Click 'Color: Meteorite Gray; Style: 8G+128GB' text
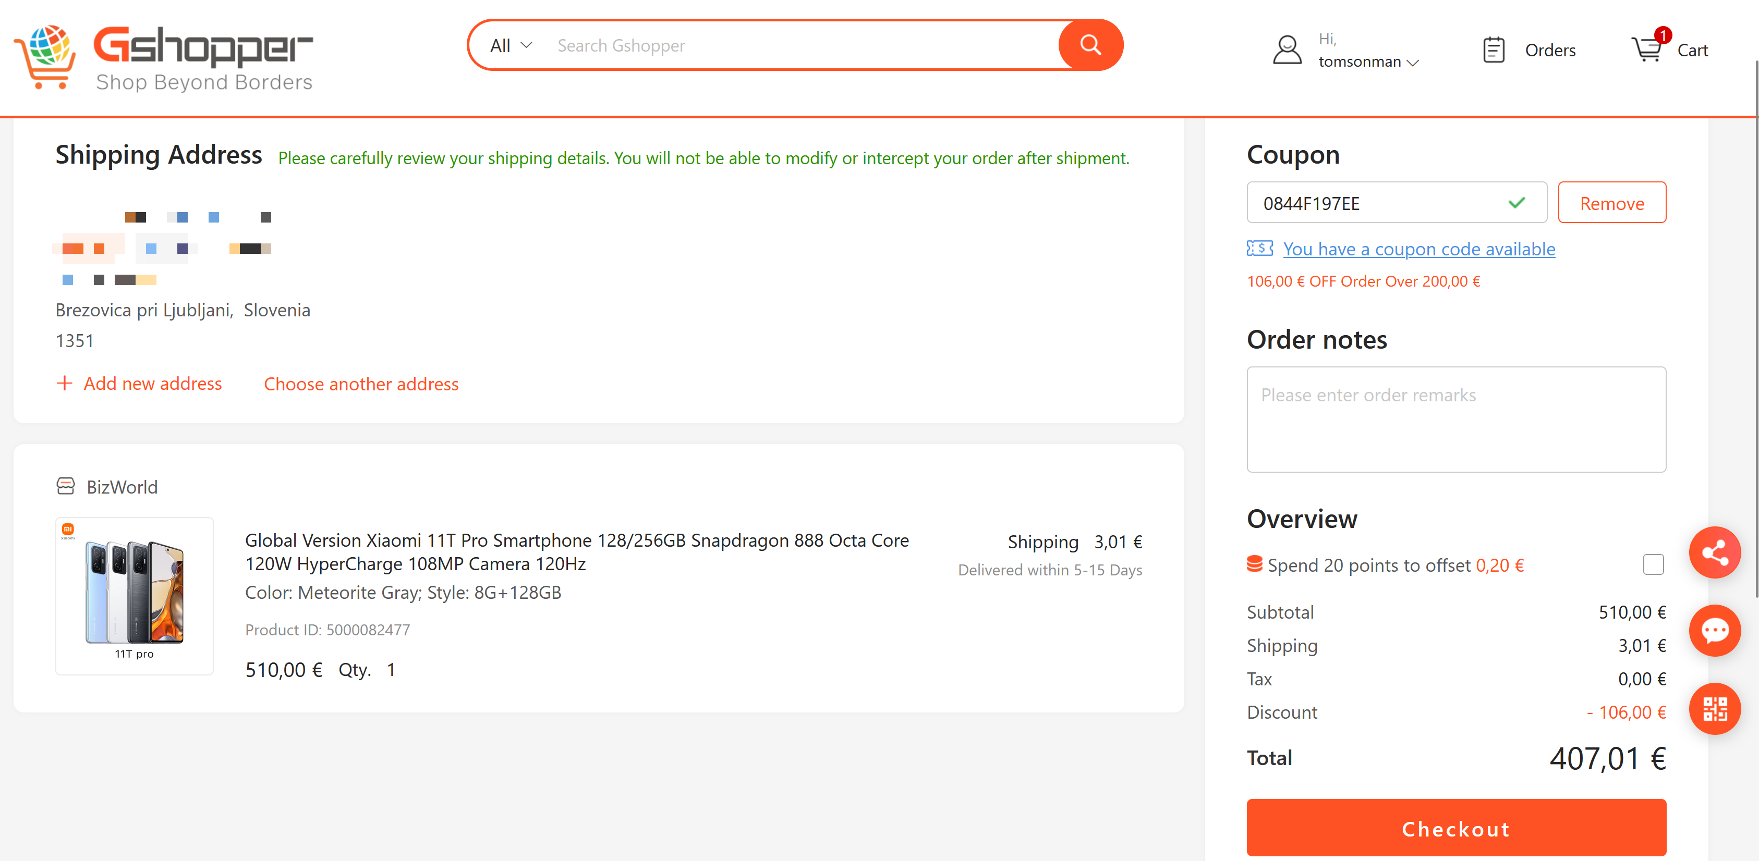 403,592
